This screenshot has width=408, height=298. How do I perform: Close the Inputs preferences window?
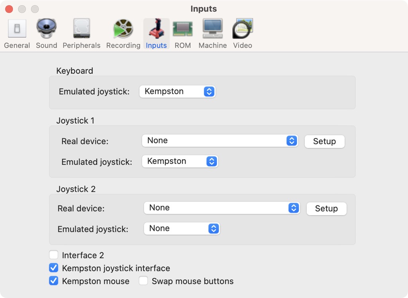(x=9, y=9)
